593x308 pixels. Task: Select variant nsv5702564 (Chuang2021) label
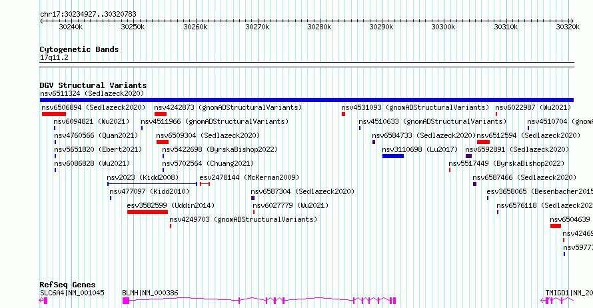pyautogui.click(x=208, y=163)
